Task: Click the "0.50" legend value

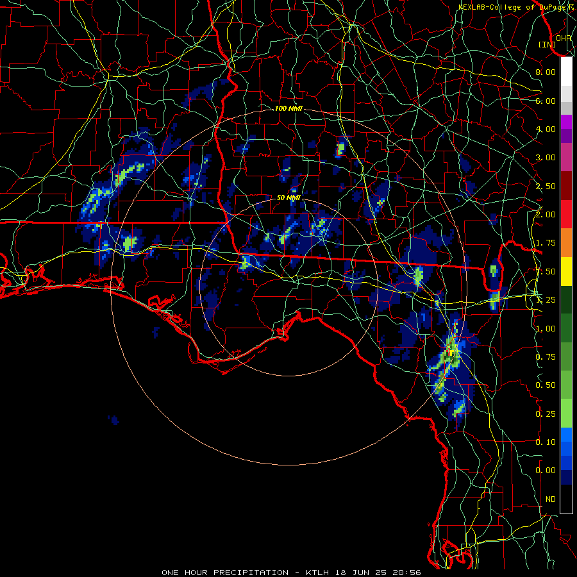Action: point(546,385)
